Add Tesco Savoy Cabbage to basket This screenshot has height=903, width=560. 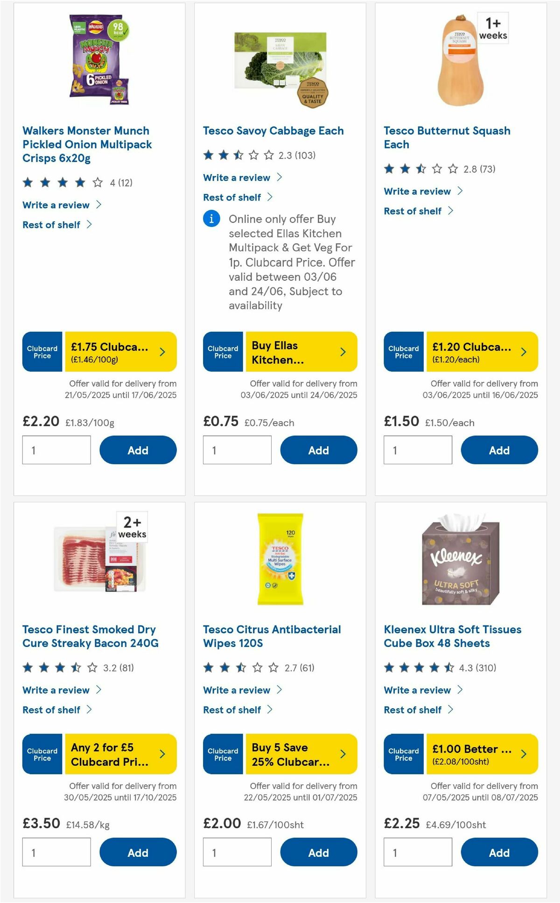(x=318, y=450)
